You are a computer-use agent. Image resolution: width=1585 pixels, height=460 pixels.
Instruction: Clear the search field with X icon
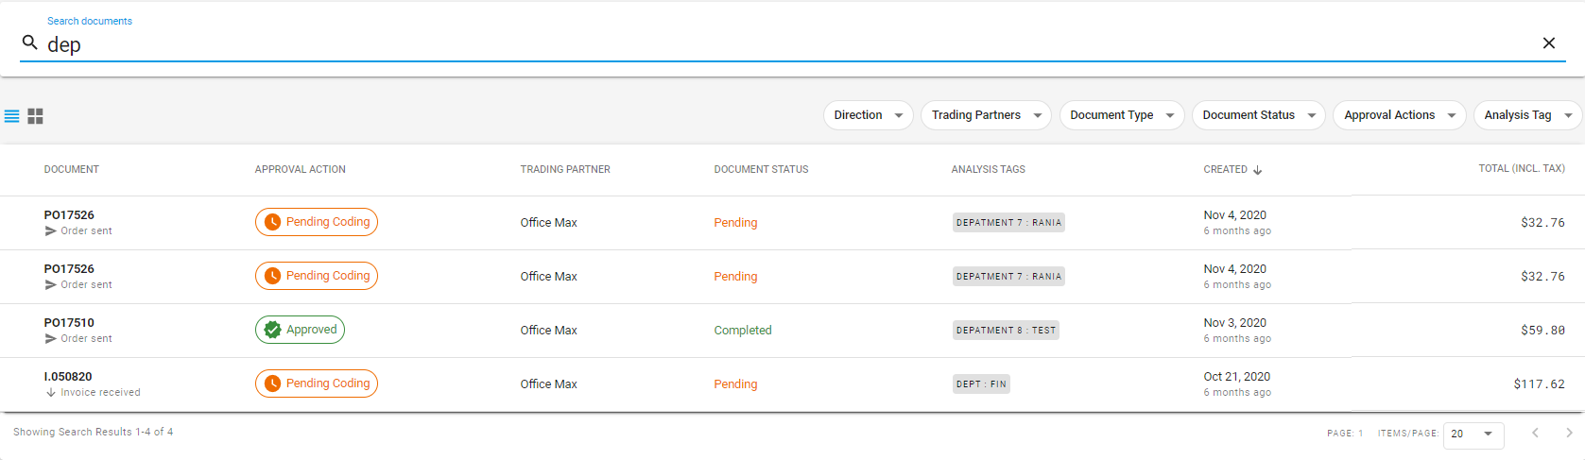click(x=1548, y=43)
